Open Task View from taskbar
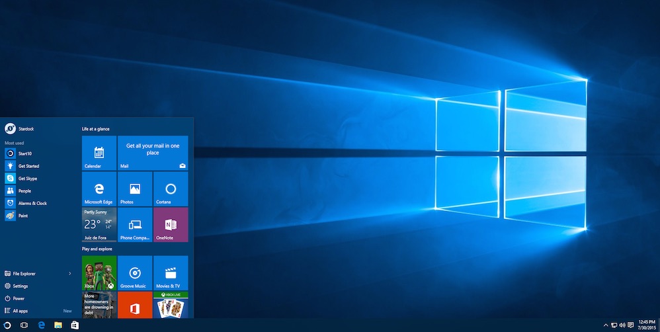This screenshot has width=660, height=332. click(x=24, y=325)
